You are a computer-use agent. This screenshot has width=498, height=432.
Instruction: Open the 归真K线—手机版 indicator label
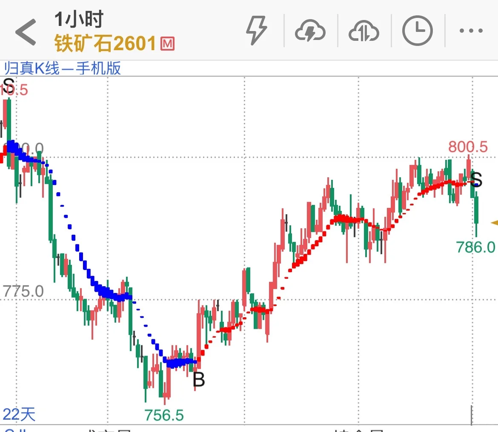click(63, 68)
